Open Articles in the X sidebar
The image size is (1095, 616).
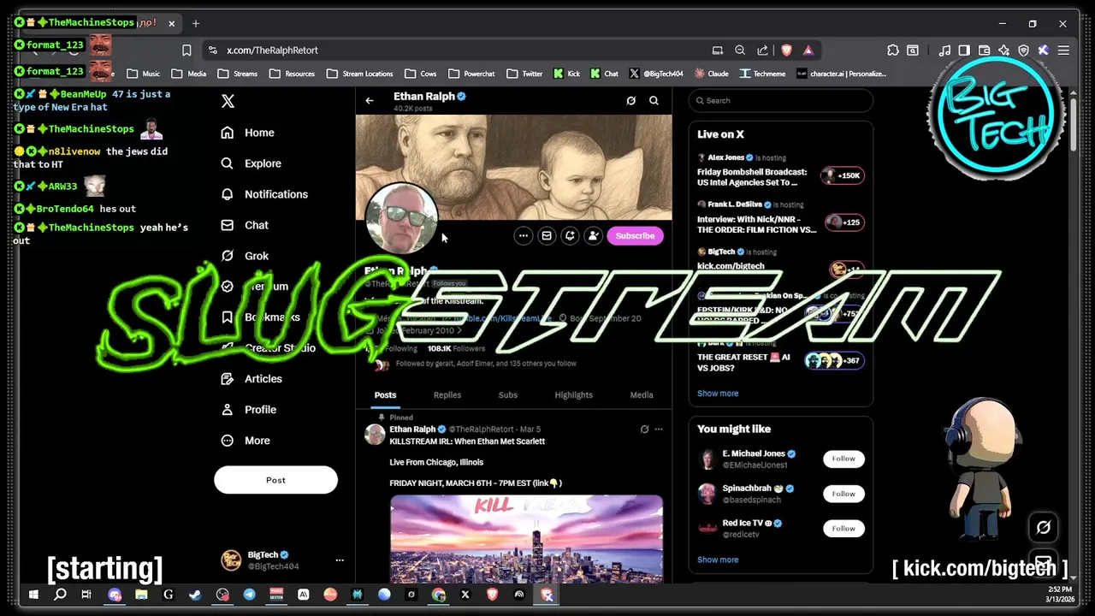tap(251, 379)
